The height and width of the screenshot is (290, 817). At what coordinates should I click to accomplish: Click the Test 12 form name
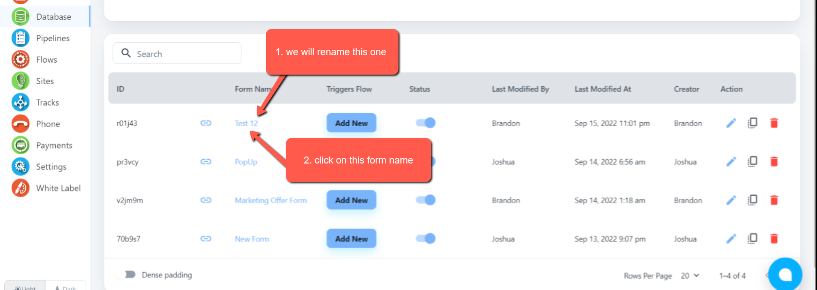[246, 123]
